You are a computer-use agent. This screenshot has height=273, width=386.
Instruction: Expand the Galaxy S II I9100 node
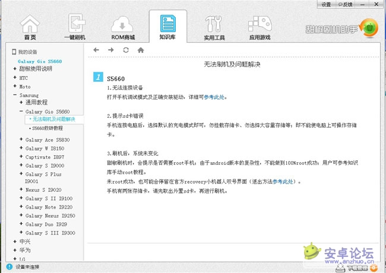tap(21, 198)
